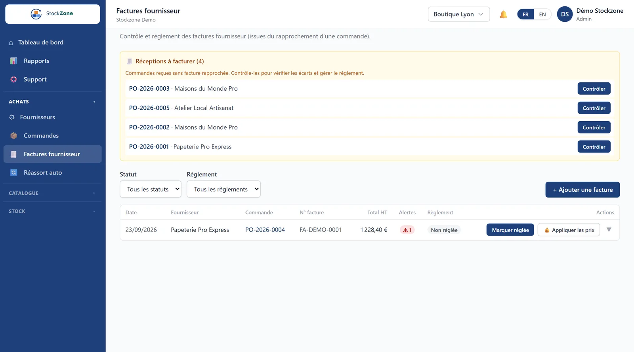Click the Tableau de bord home icon
634x352 pixels.
(11, 43)
